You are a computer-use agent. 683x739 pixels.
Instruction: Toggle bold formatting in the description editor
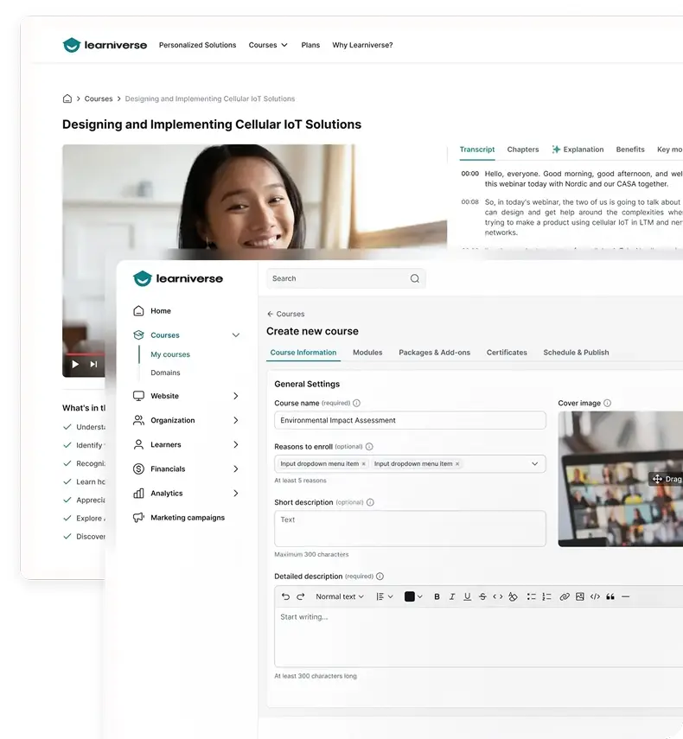click(437, 596)
